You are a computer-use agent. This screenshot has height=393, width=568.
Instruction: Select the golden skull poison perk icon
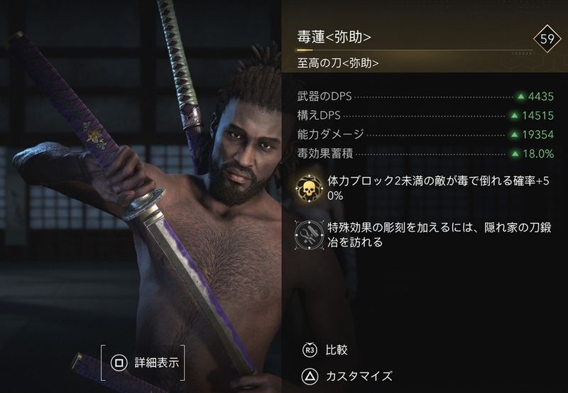click(x=309, y=188)
